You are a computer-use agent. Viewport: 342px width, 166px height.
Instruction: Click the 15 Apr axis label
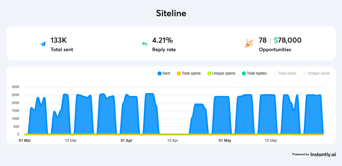click(x=172, y=141)
